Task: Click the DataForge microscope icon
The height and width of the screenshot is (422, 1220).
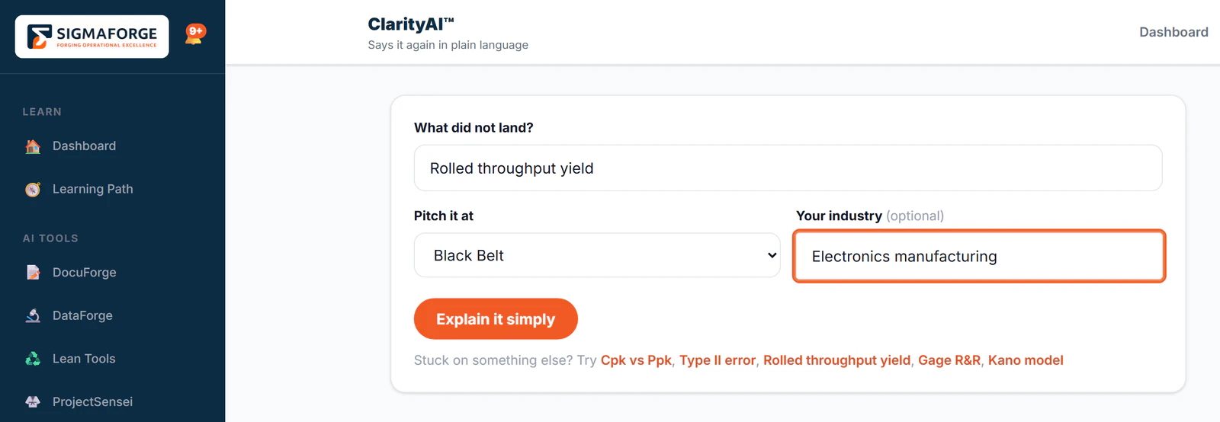Action: pyautogui.click(x=33, y=315)
